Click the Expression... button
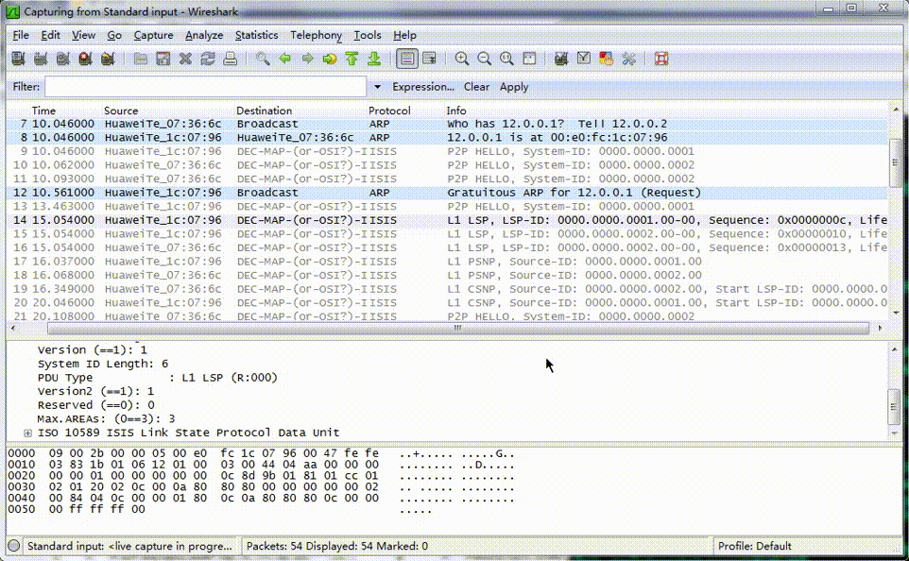The image size is (909, 561). pyautogui.click(x=423, y=87)
